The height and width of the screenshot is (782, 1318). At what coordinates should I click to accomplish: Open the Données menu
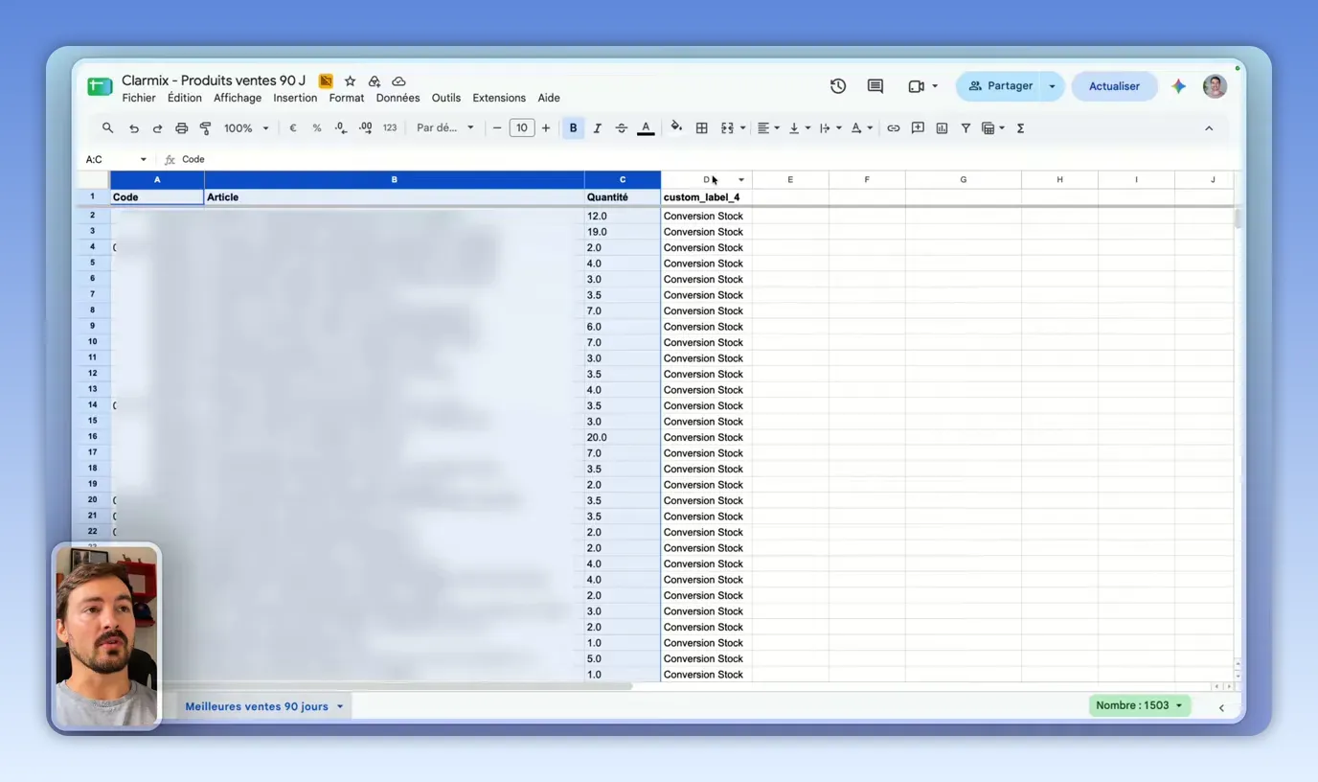[398, 98]
